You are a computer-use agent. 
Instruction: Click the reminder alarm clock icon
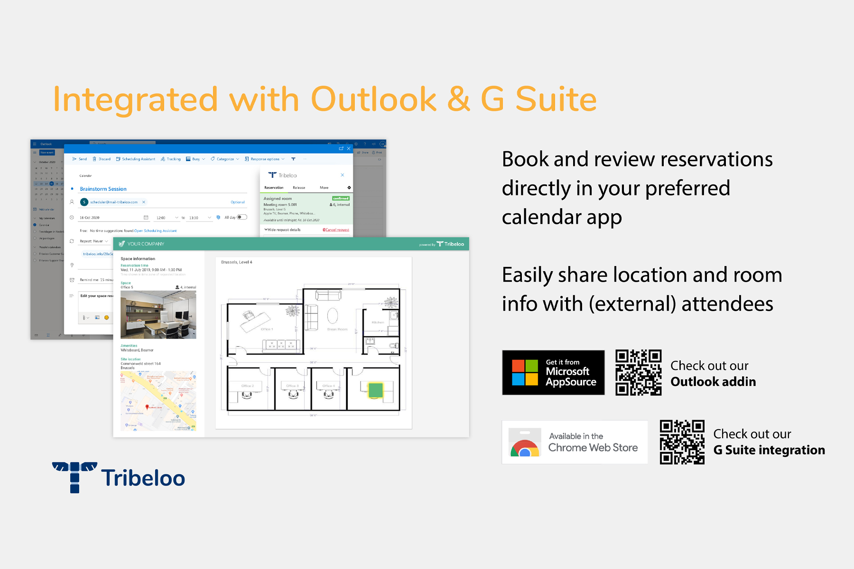click(72, 280)
